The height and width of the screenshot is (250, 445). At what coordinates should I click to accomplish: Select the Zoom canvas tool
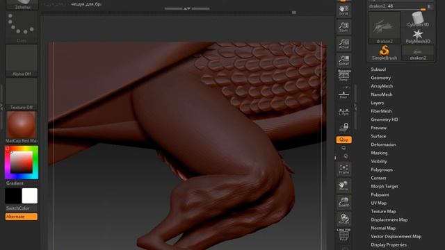[x=343, y=27]
